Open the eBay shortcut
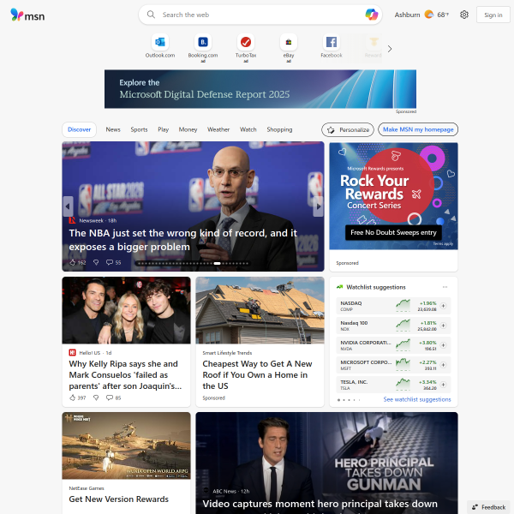 289,48
